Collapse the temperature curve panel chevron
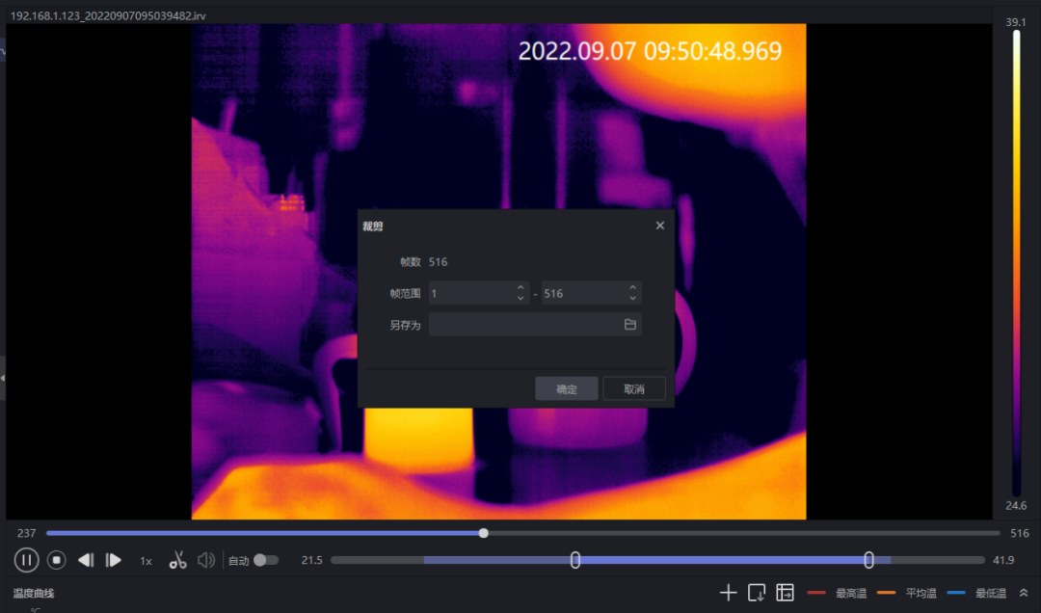 [x=1023, y=593]
